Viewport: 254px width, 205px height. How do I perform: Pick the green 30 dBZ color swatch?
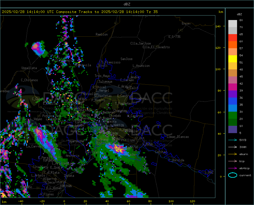[x=233, y=115]
